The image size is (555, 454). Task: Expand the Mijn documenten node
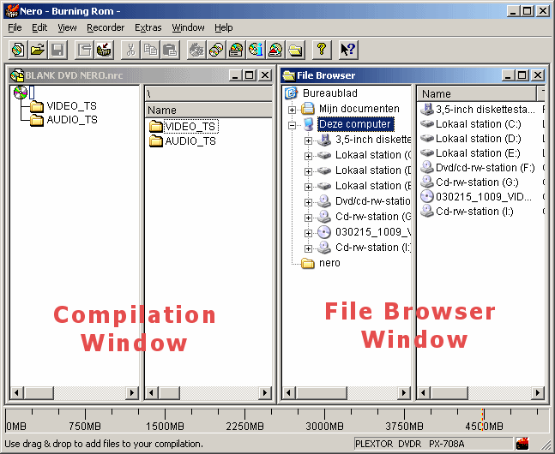292,110
